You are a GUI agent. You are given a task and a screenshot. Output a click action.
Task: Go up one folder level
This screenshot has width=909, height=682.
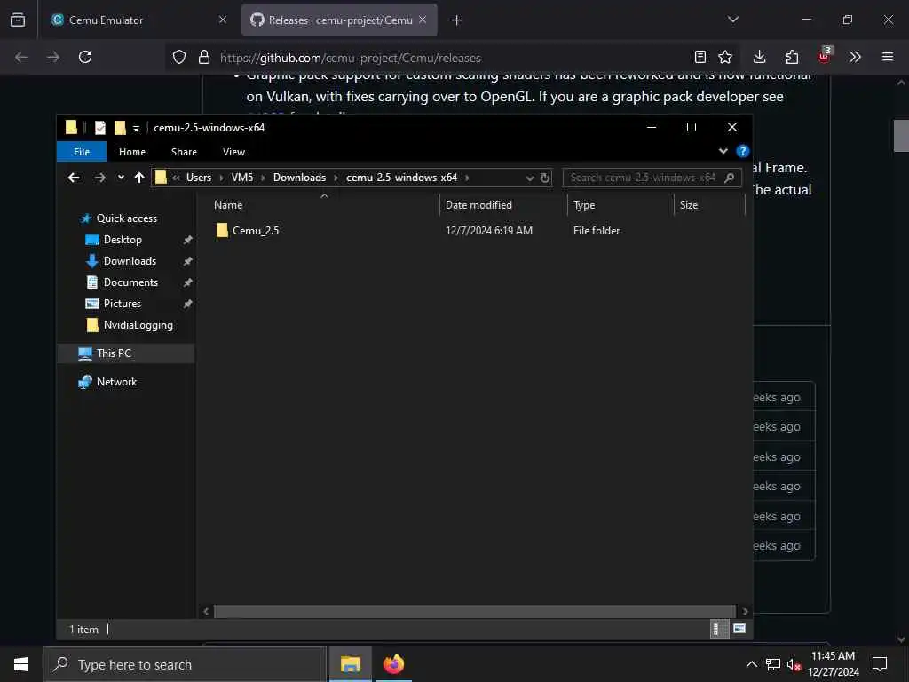point(139,178)
